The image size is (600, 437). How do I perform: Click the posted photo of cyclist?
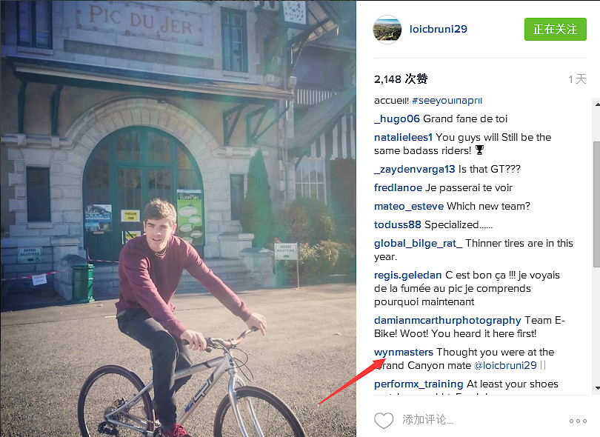(x=178, y=218)
